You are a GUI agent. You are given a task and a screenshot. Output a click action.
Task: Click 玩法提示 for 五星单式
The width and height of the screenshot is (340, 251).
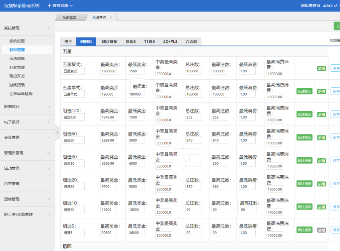[304, 92]
